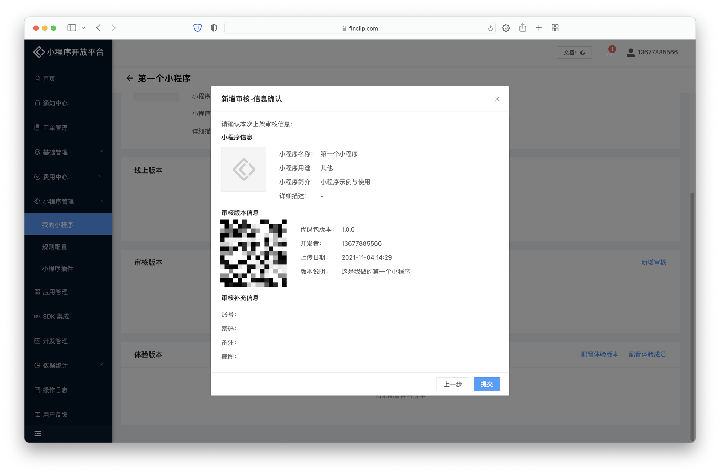Open the Safari settings gear icon
Image resolution: width=720 pixels, height=475 pixels.
[506, 28]
